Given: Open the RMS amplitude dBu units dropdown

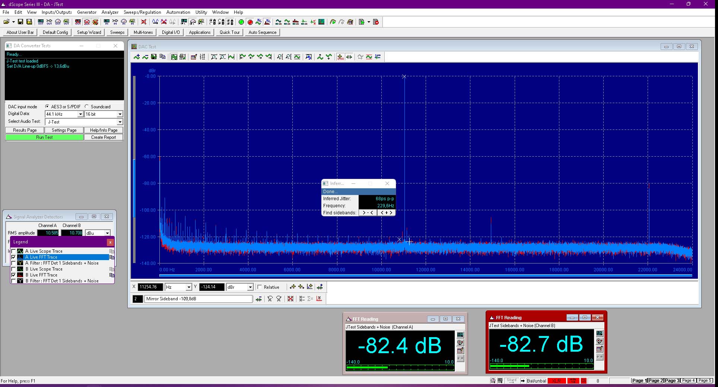Looking at the screenshot, I should 107,233.
